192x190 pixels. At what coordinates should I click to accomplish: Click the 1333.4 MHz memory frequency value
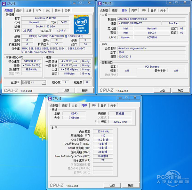coord(103,132)
